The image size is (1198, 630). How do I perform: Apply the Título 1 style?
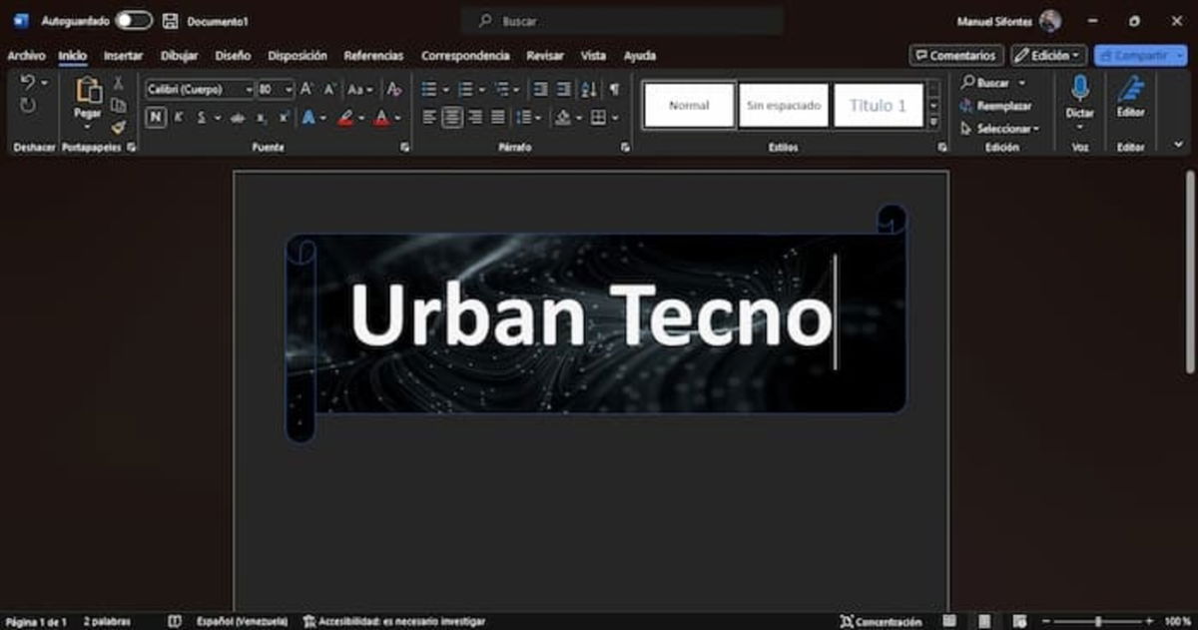(878, 104)
